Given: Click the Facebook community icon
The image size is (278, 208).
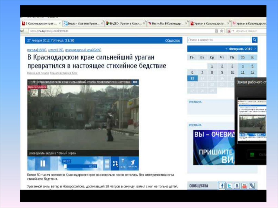Looking at the screenshot, I should tap(222, 186).
